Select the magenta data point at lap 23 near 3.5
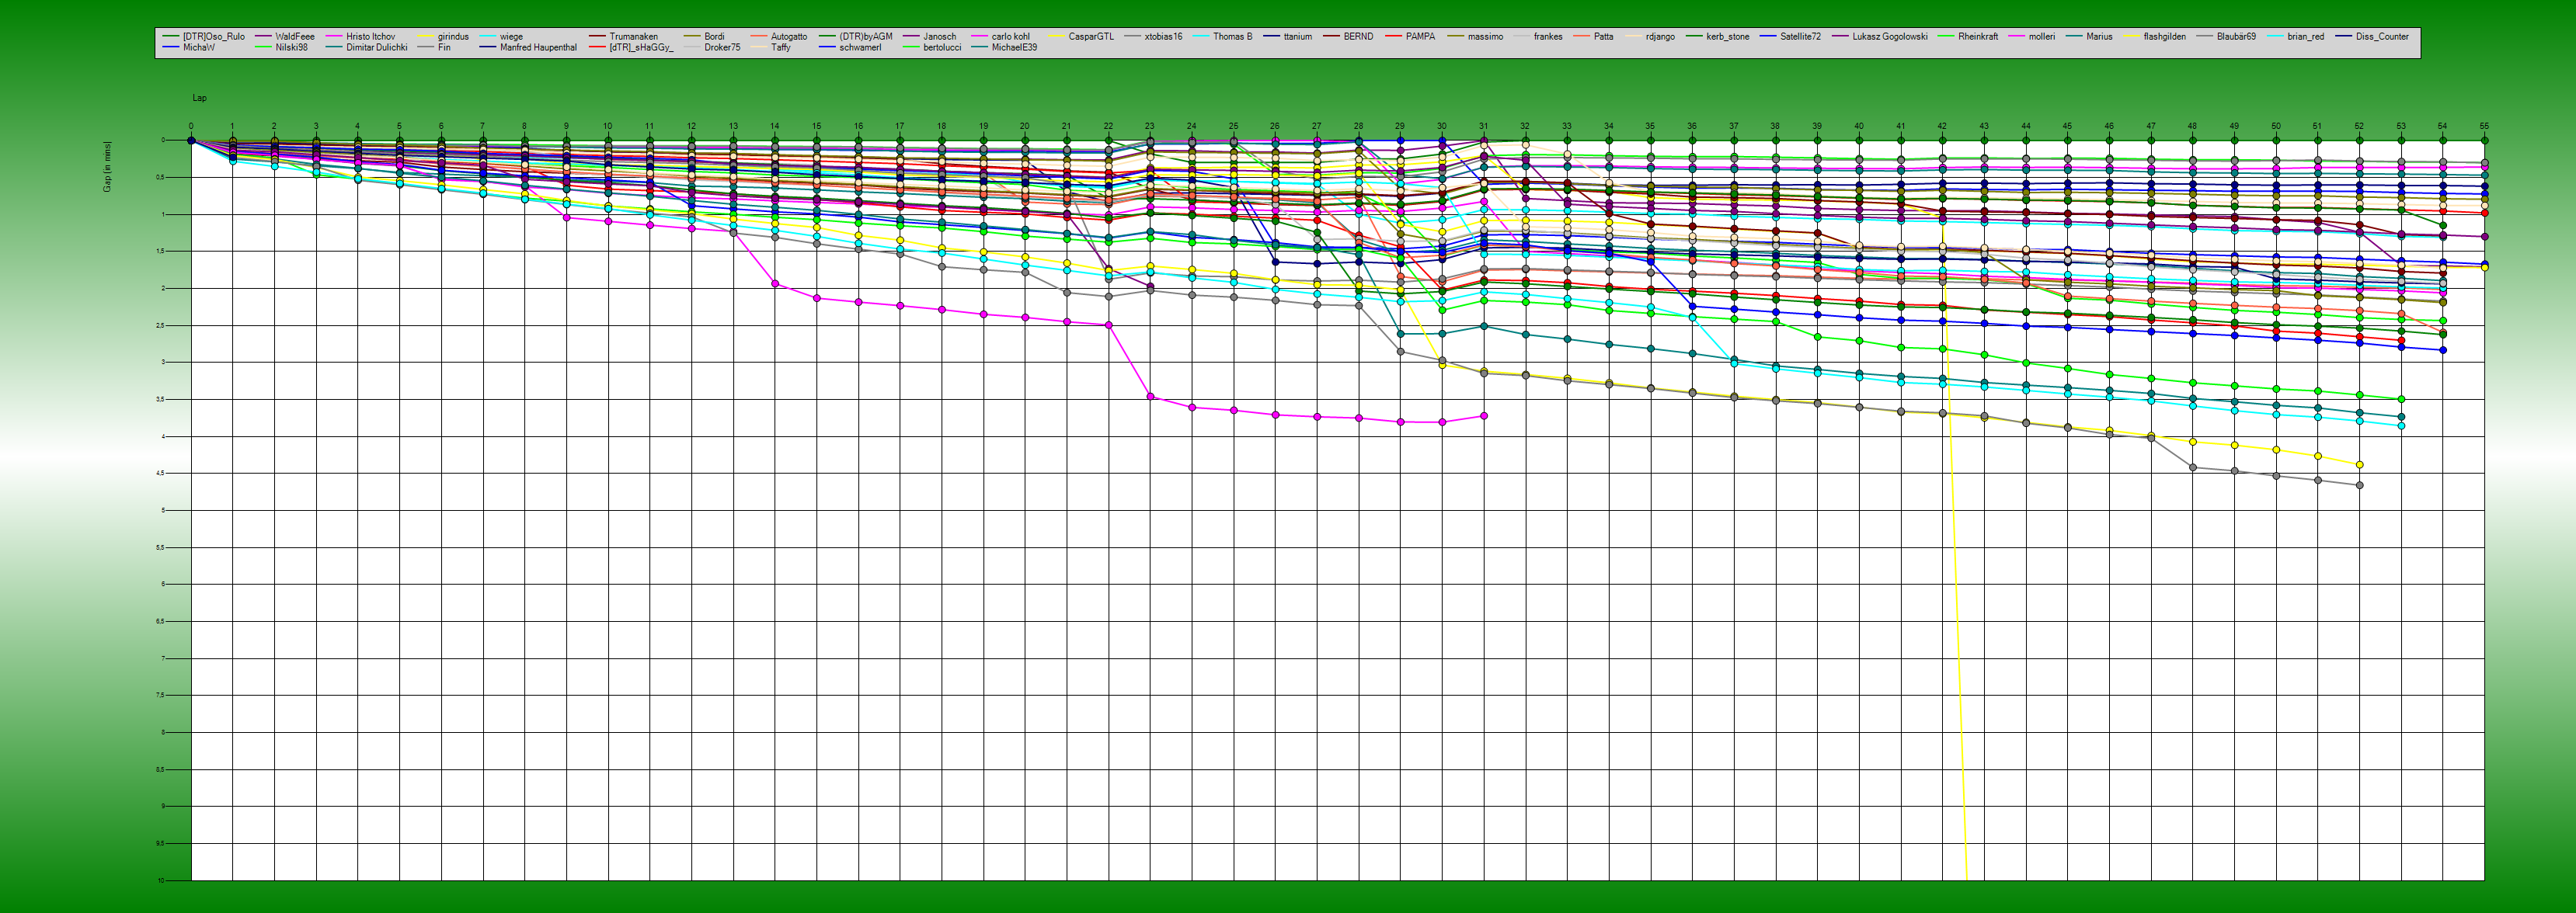 [1150, 397]
